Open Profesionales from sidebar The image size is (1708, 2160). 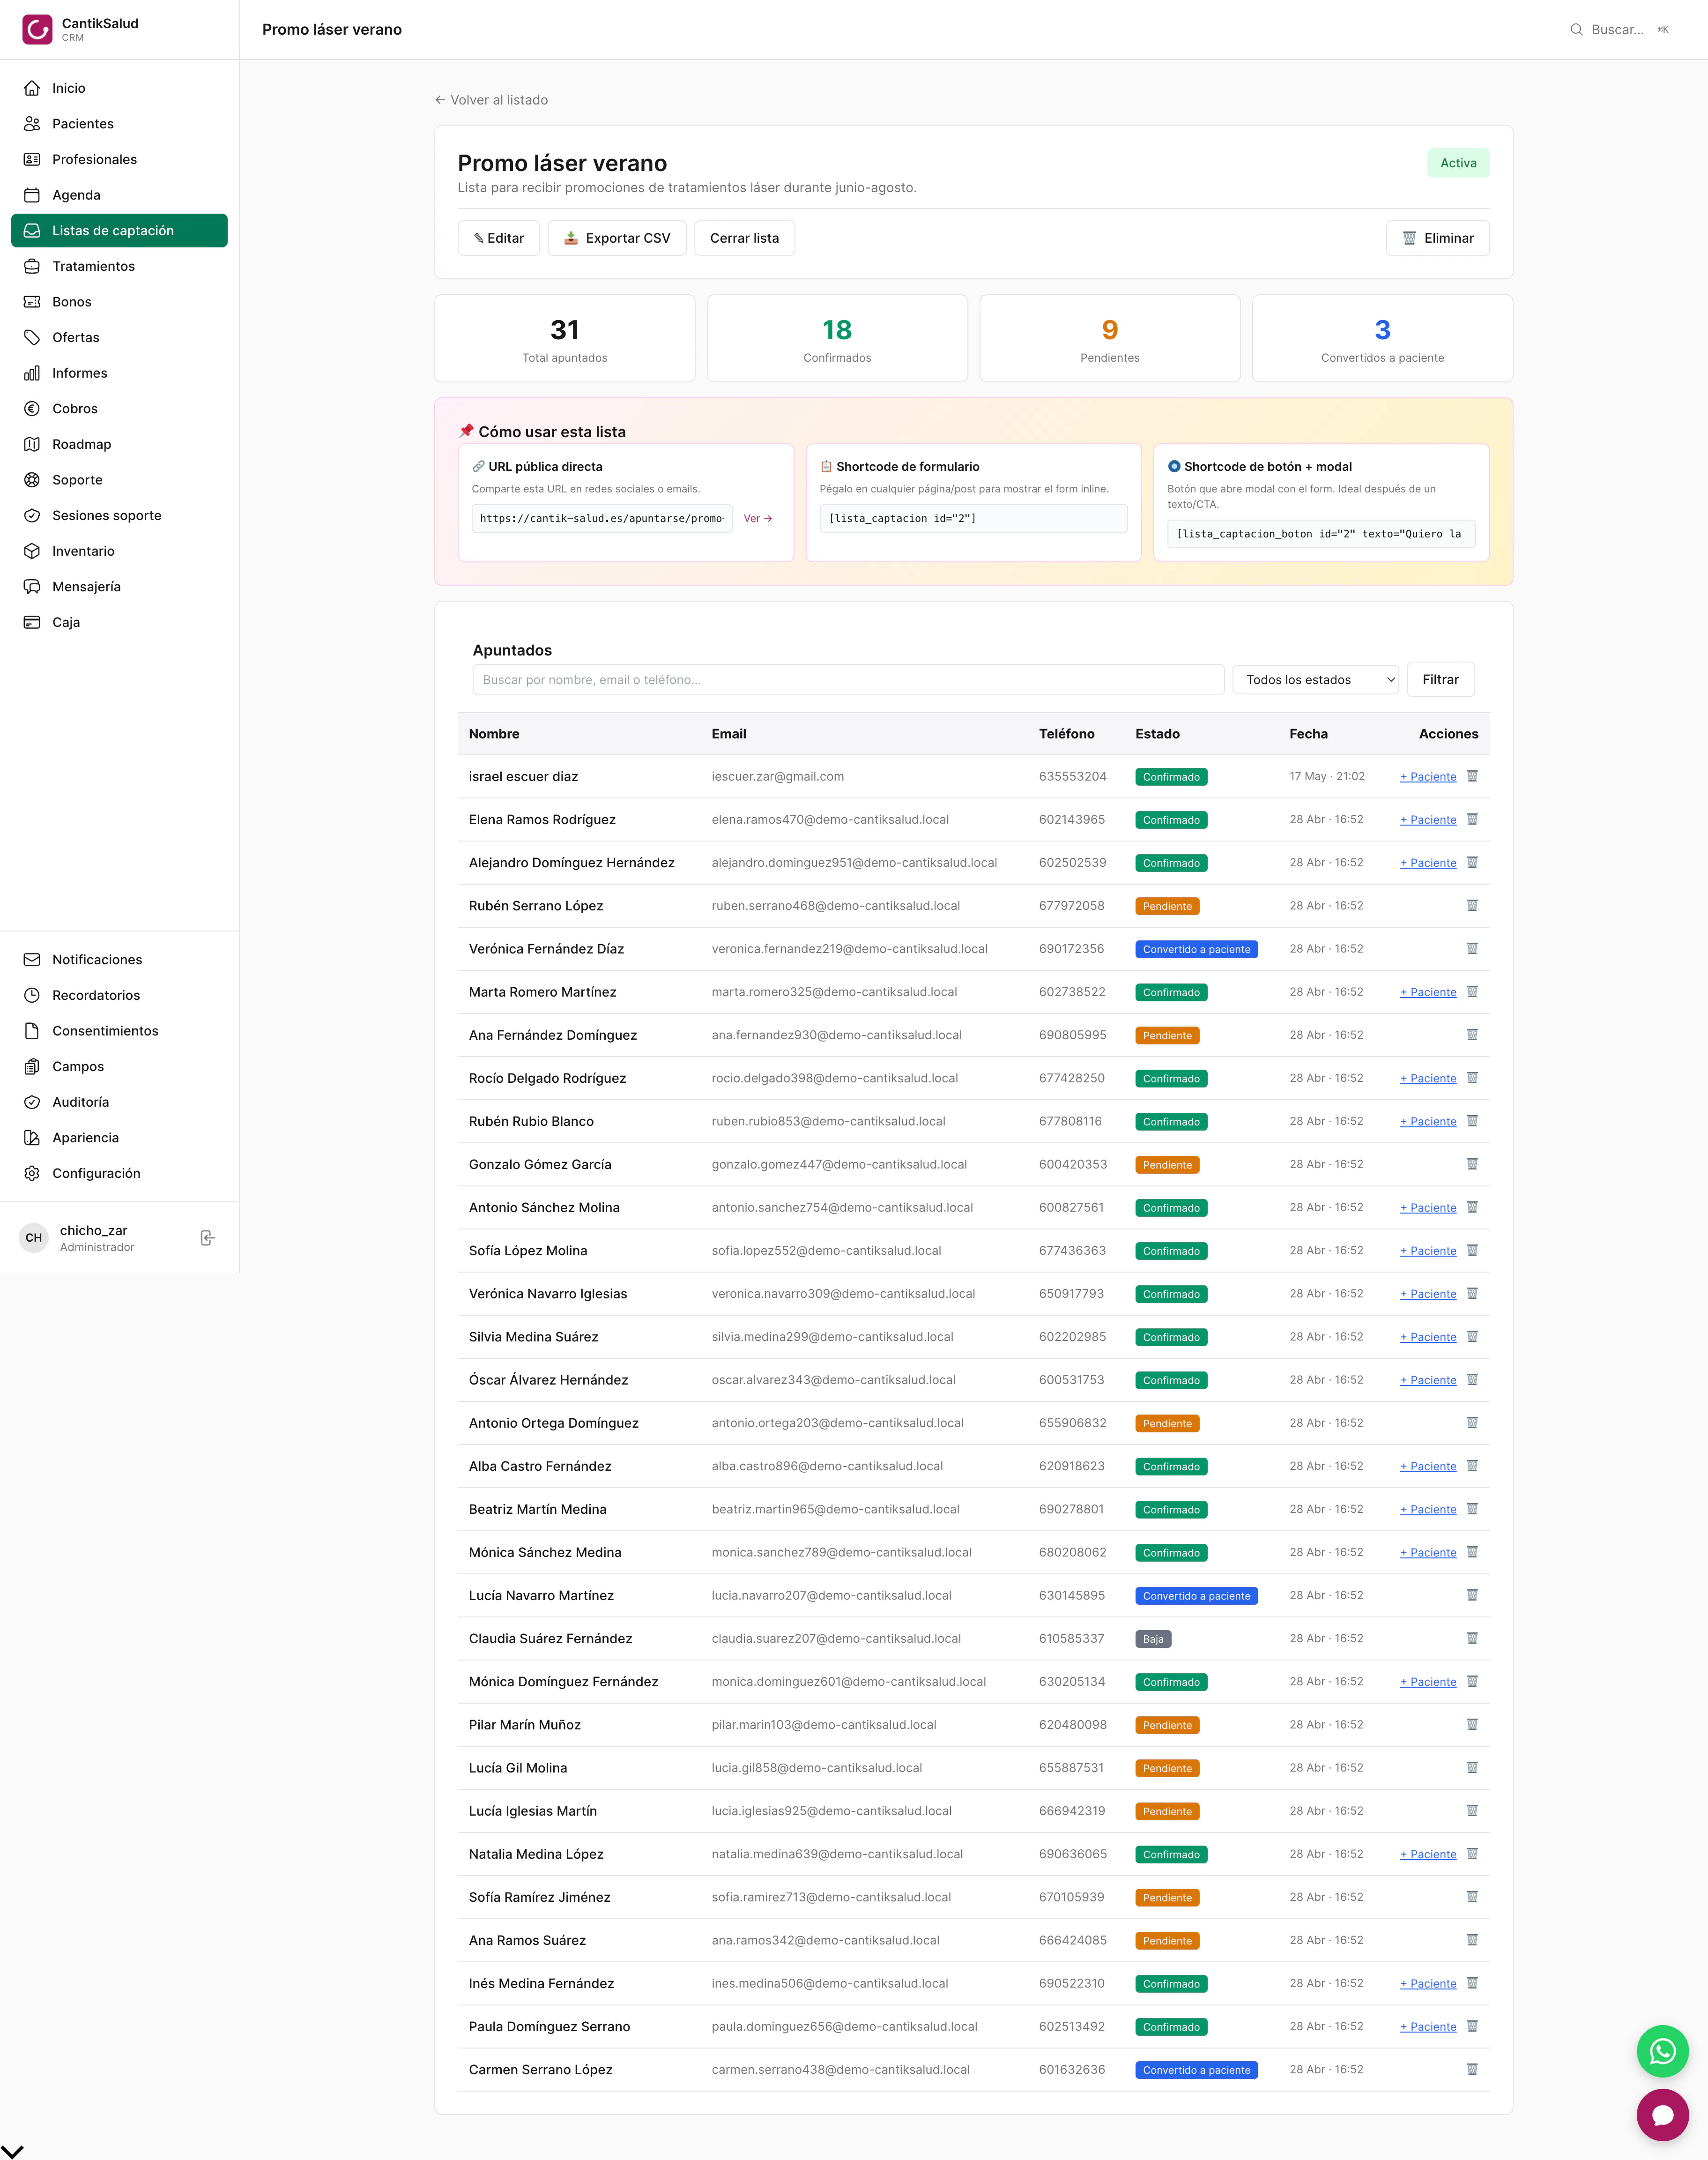pos(119,159)
